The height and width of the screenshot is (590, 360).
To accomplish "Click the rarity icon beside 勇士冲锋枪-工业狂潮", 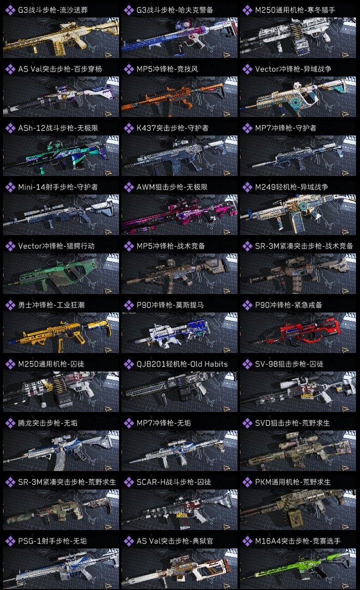I will pos(10,305).
